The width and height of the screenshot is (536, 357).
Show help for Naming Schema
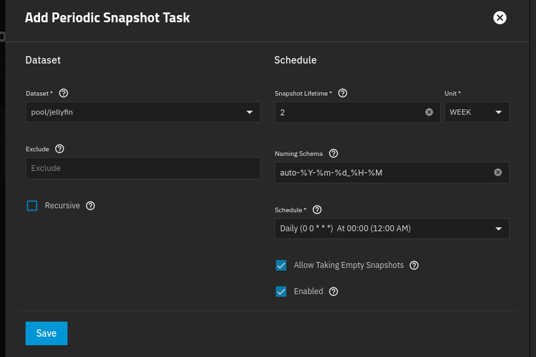[334, 153]
